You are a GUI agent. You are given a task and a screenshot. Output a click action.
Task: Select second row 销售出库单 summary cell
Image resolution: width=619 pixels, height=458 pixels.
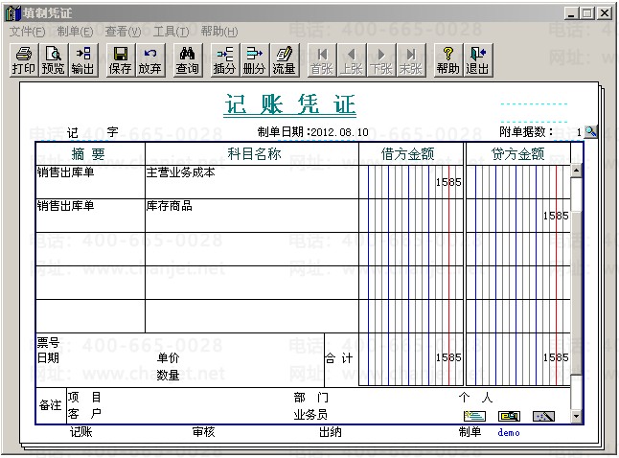pos(90,216)
